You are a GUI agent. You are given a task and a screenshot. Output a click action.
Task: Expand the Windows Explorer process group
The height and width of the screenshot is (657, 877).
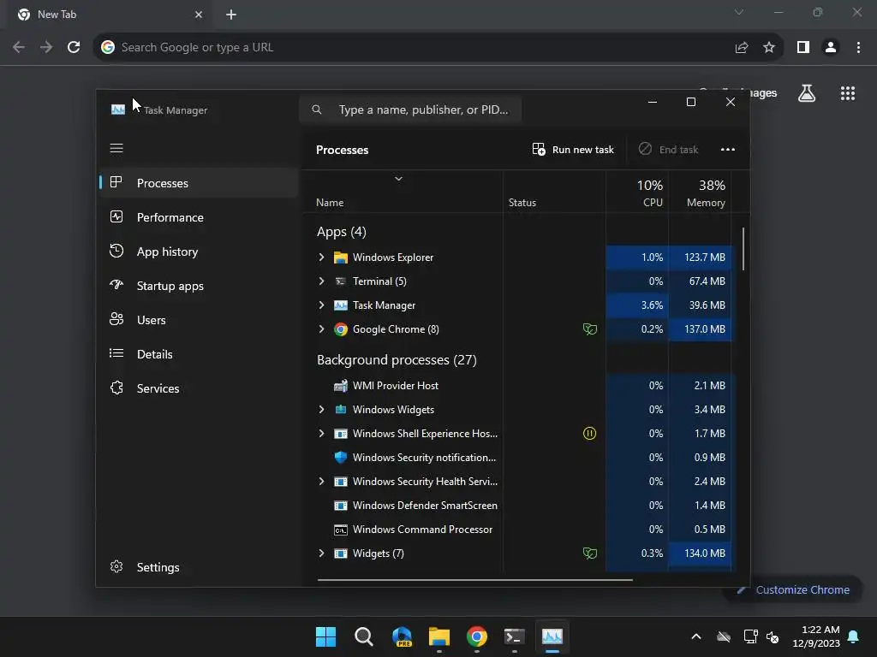[322, 257]
